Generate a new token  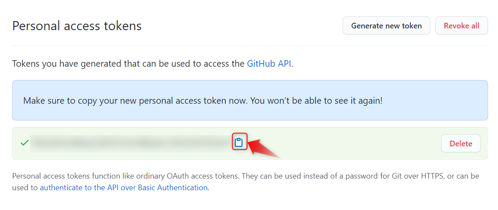[x=386, y=26]
